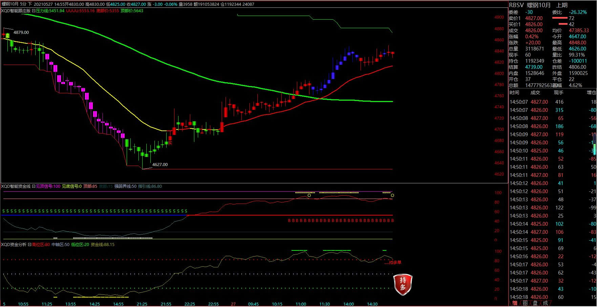Collapse the XQD资金分析 indicator box icon
Image resolution: width=597 pixels, height=307 pixels.
[29, 245]
